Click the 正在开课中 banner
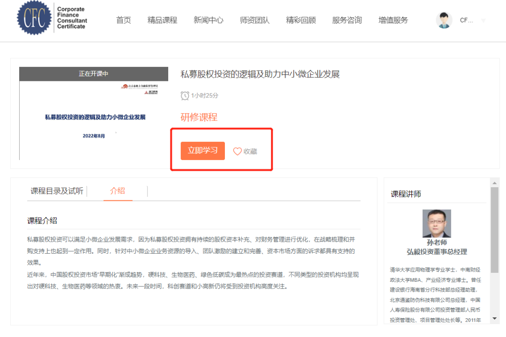The width and height of the screenshot is (506, 337). (x=94, y=74)
